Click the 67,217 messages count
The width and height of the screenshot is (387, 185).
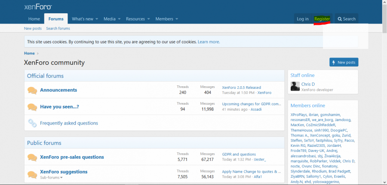click(207, 159)
